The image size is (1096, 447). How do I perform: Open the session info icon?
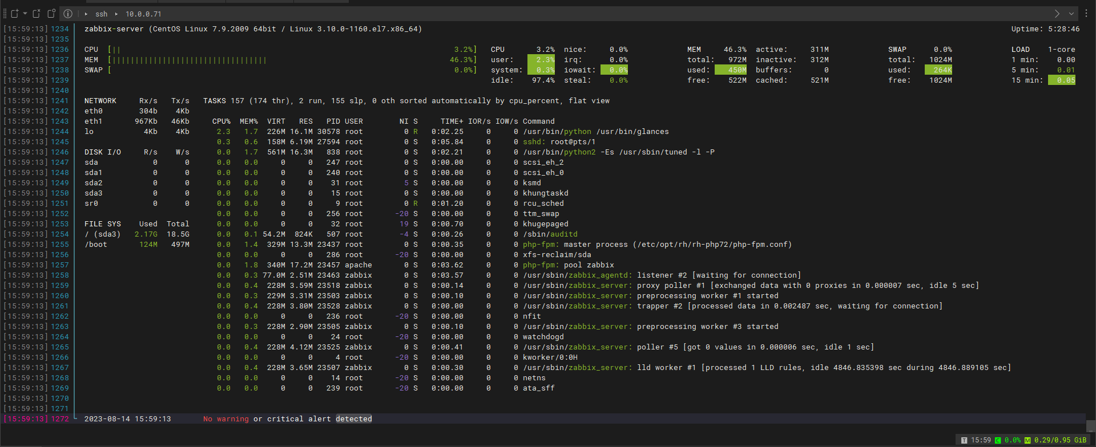click(67, 14)
